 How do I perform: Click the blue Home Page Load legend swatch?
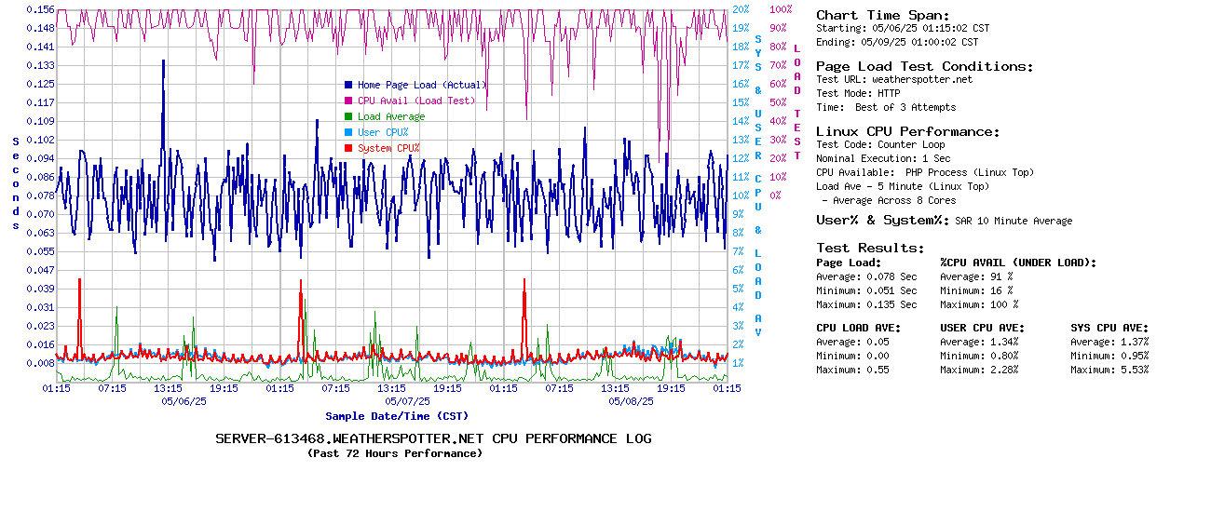pyautogui.click(x=348, y=85)
